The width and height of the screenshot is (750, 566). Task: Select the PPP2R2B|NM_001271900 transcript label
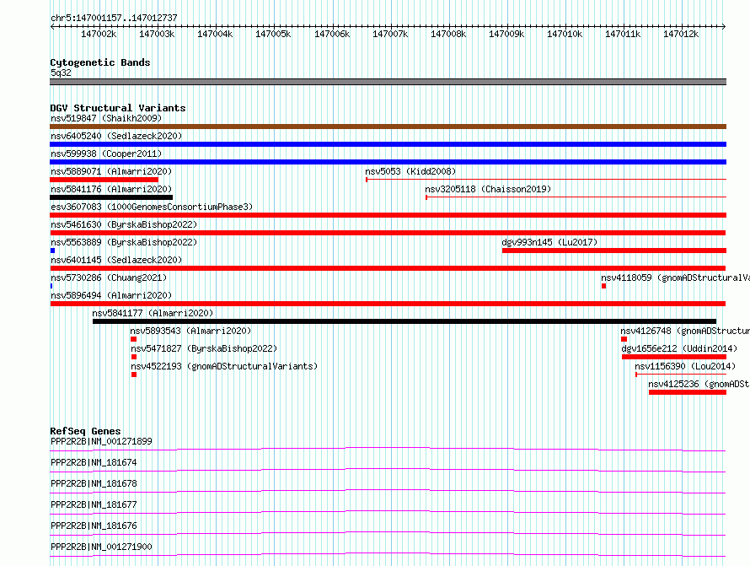click(101, 547)
